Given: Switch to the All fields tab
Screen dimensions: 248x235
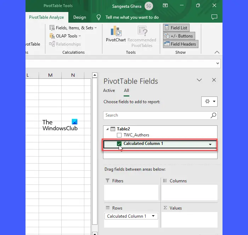Looking at the screenshot, I should [x=126, y=90].
